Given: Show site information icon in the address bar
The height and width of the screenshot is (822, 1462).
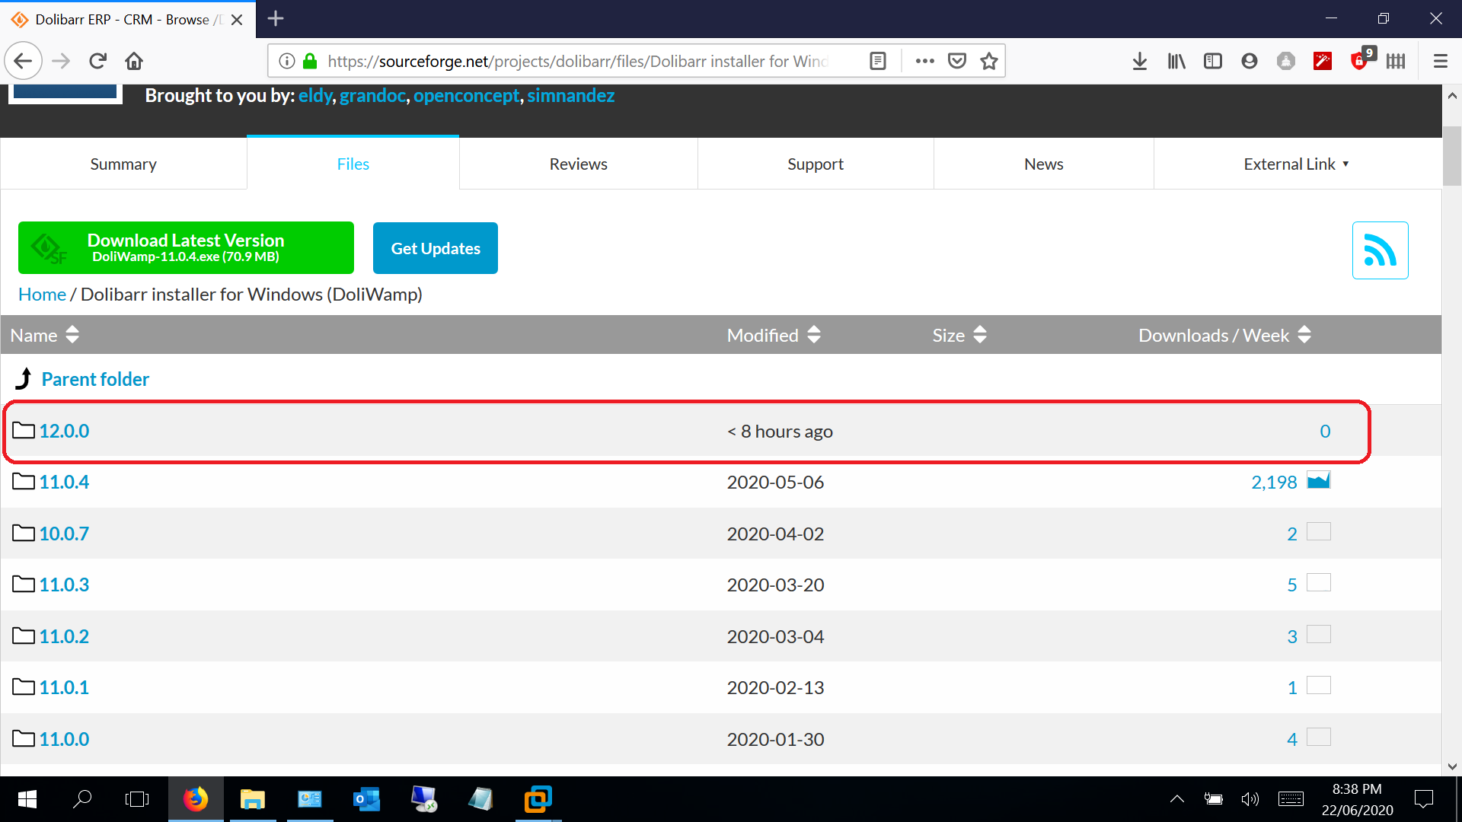Looking at the screenshot, I should [x=286, y=61].
